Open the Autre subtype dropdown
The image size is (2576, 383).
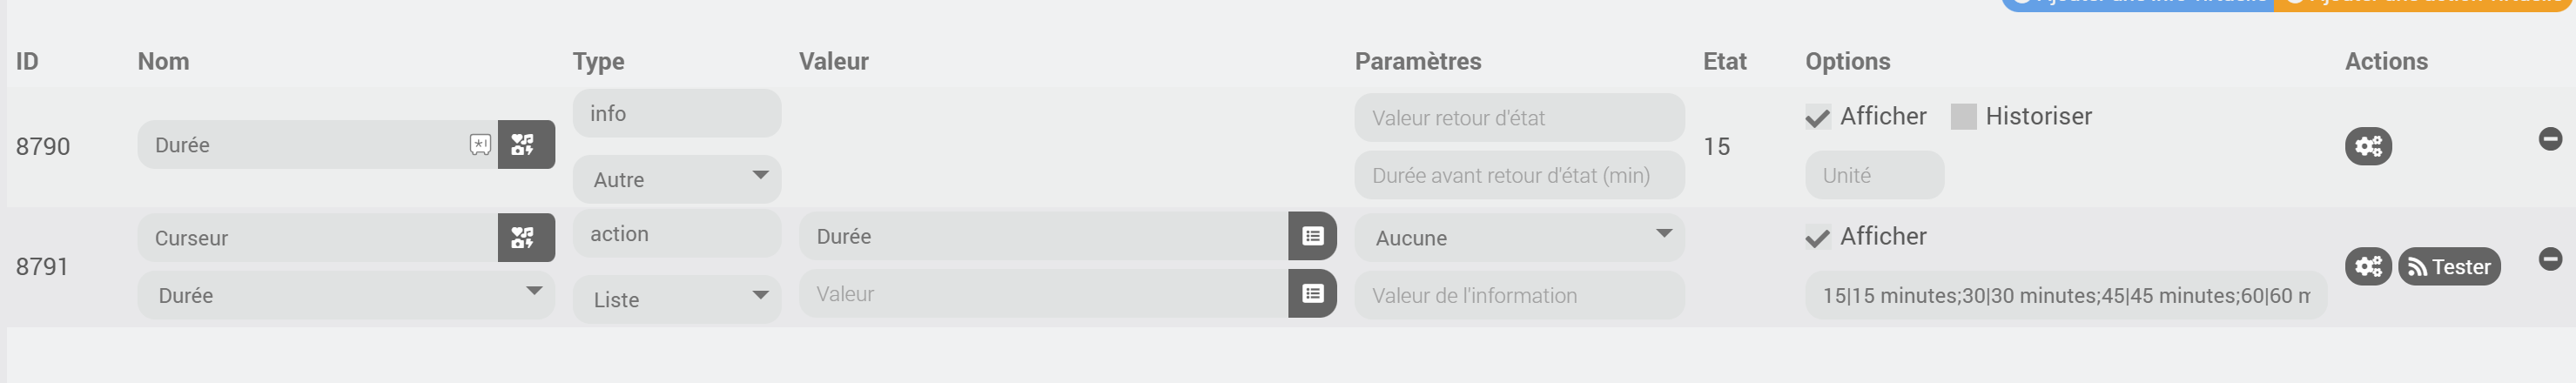click(676, 180)
